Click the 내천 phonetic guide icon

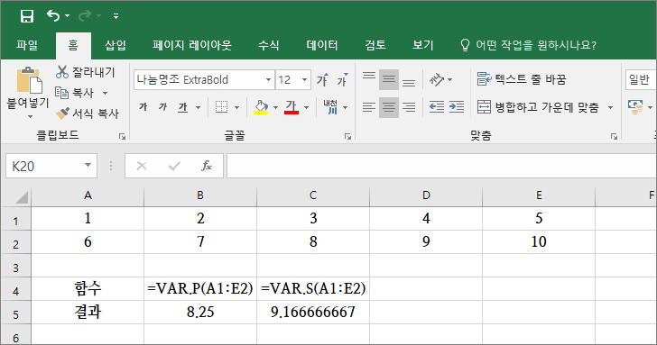(x=331, y=107)
